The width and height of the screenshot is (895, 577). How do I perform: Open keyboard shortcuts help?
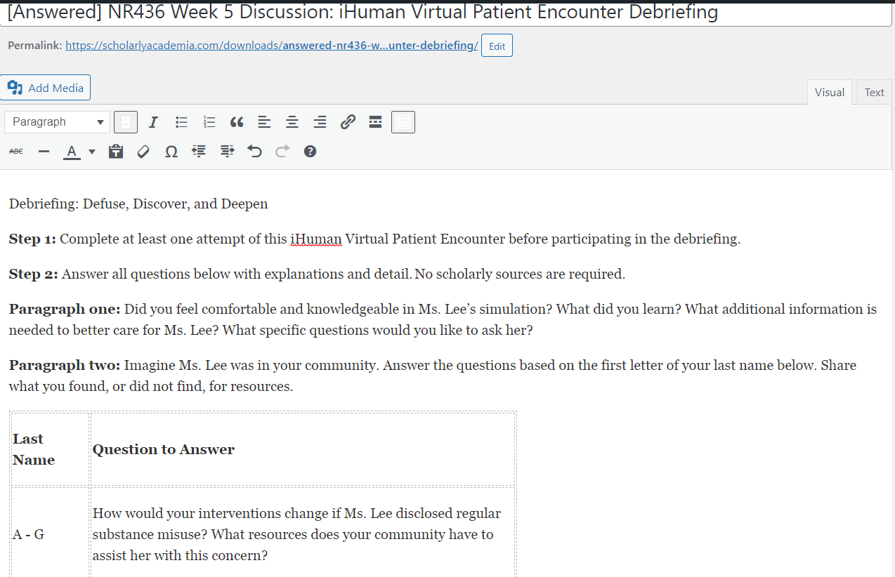click(310, 152)
